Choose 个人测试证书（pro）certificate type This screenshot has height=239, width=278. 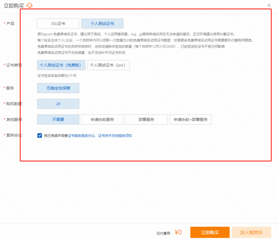click(108, 65)
